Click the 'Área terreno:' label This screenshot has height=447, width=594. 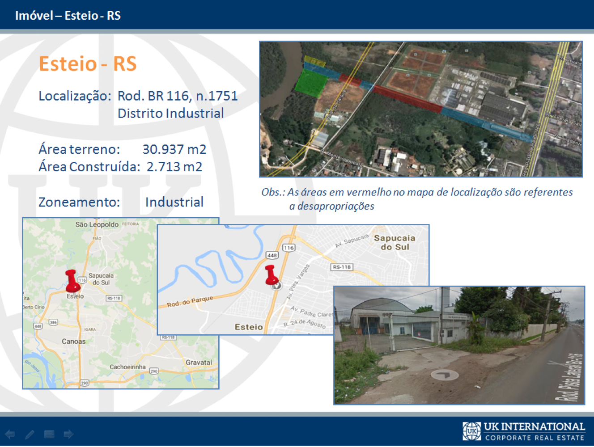(x=79, y=149)
